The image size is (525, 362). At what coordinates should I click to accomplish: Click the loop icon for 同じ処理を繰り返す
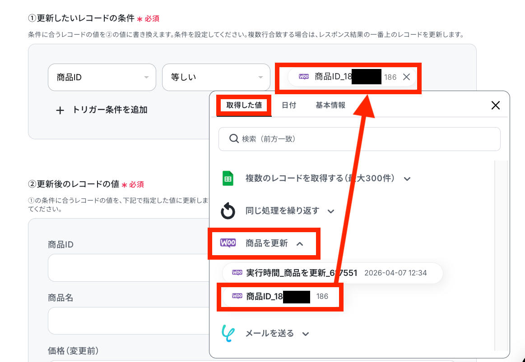pos(228,211)
